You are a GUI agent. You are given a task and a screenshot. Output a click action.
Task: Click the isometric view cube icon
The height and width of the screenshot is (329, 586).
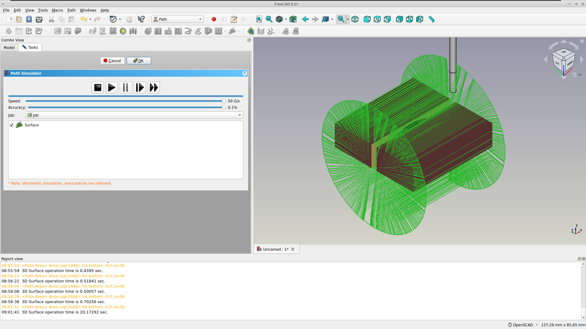355,19
